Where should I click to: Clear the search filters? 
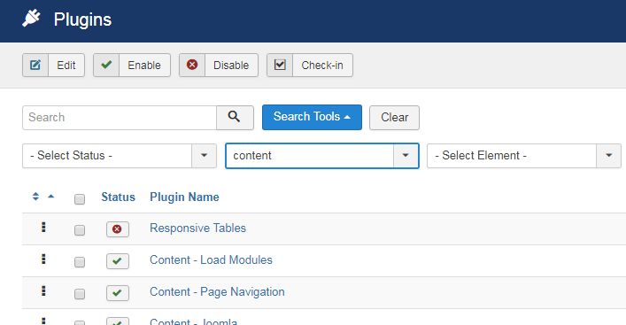click(394, 118)
